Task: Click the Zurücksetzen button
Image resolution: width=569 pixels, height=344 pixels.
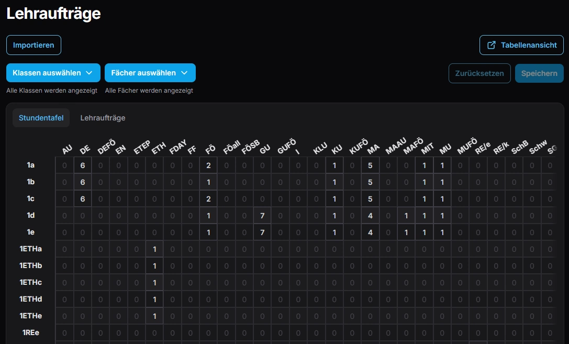Action: 479,73
